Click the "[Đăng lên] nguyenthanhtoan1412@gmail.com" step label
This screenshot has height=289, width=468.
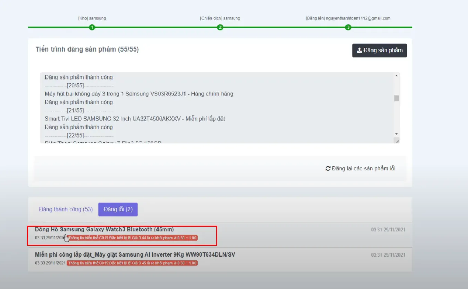click(348, 18)
